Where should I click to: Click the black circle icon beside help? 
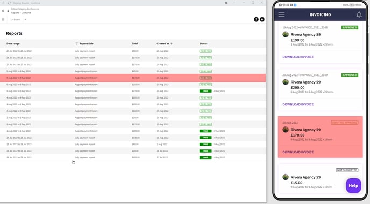(x=262, y=19)
